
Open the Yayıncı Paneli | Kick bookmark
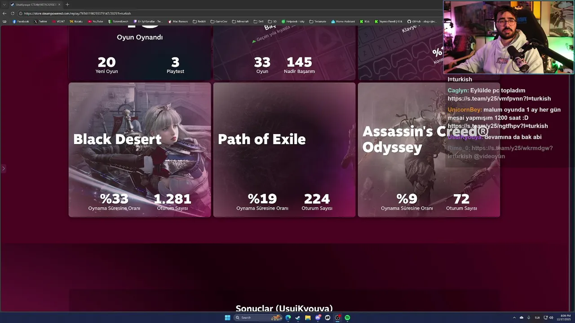[388, 22]
